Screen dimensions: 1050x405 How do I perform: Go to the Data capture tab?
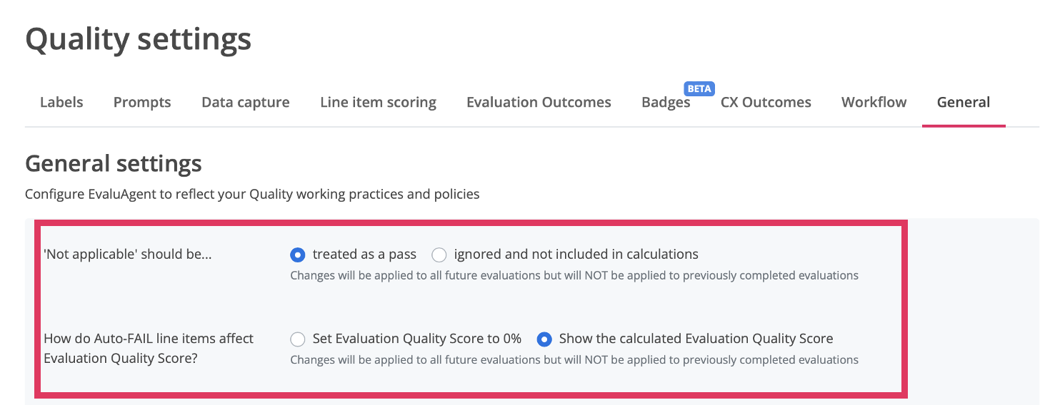(x=246, y=102)
